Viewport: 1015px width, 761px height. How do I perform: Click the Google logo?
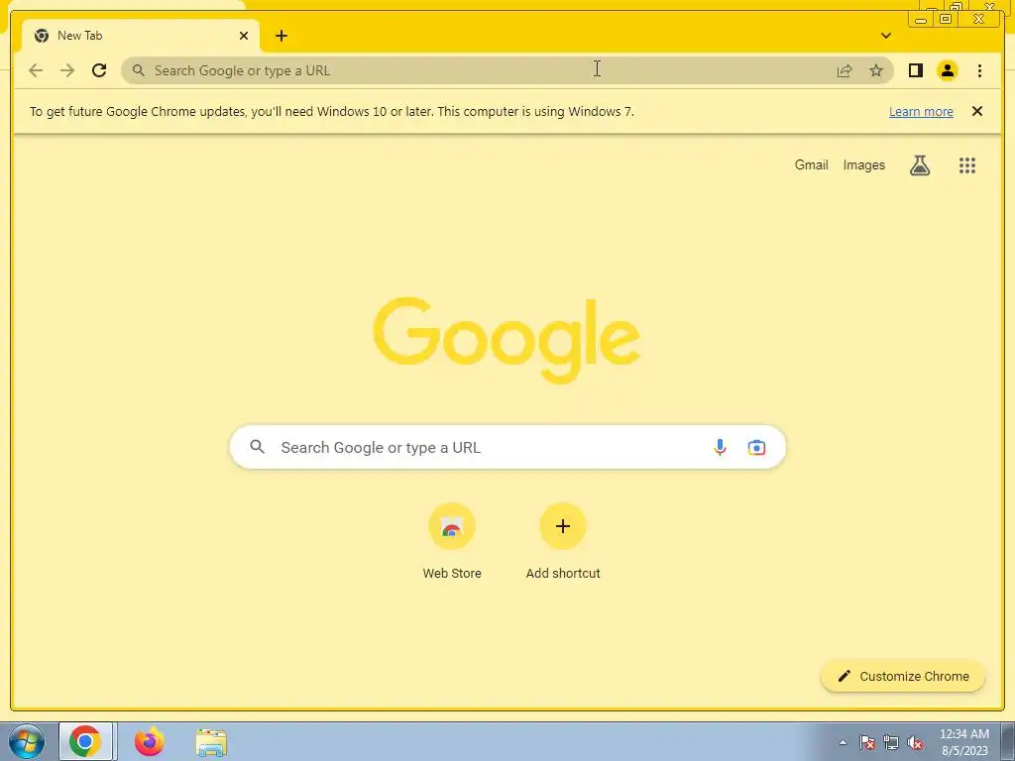click(x=507, y=340)
